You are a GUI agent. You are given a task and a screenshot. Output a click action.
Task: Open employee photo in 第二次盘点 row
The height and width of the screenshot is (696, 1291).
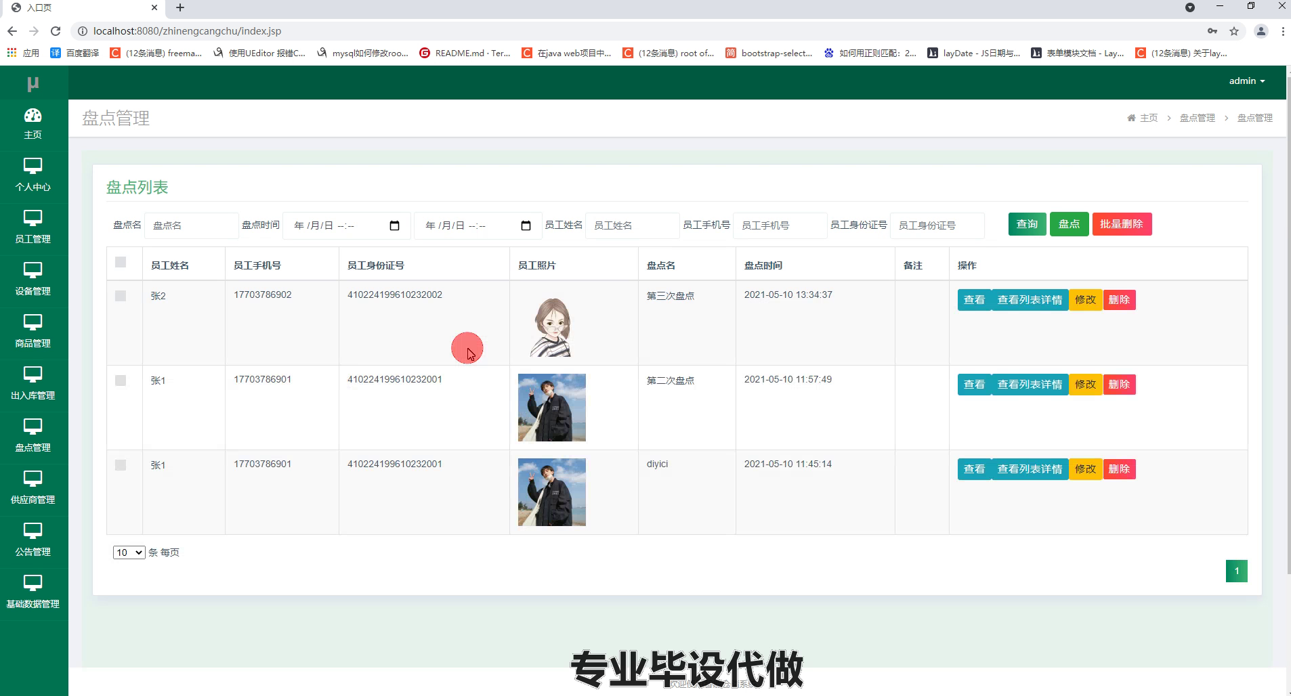click(x=552, y=408)
